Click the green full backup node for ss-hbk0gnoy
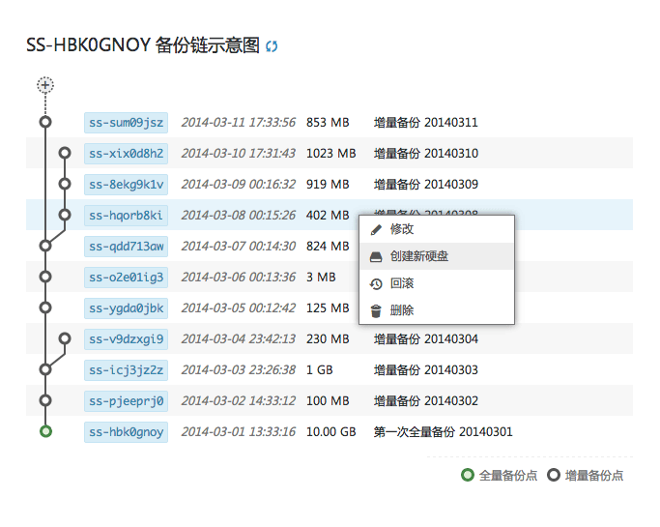 click(45, 431)
